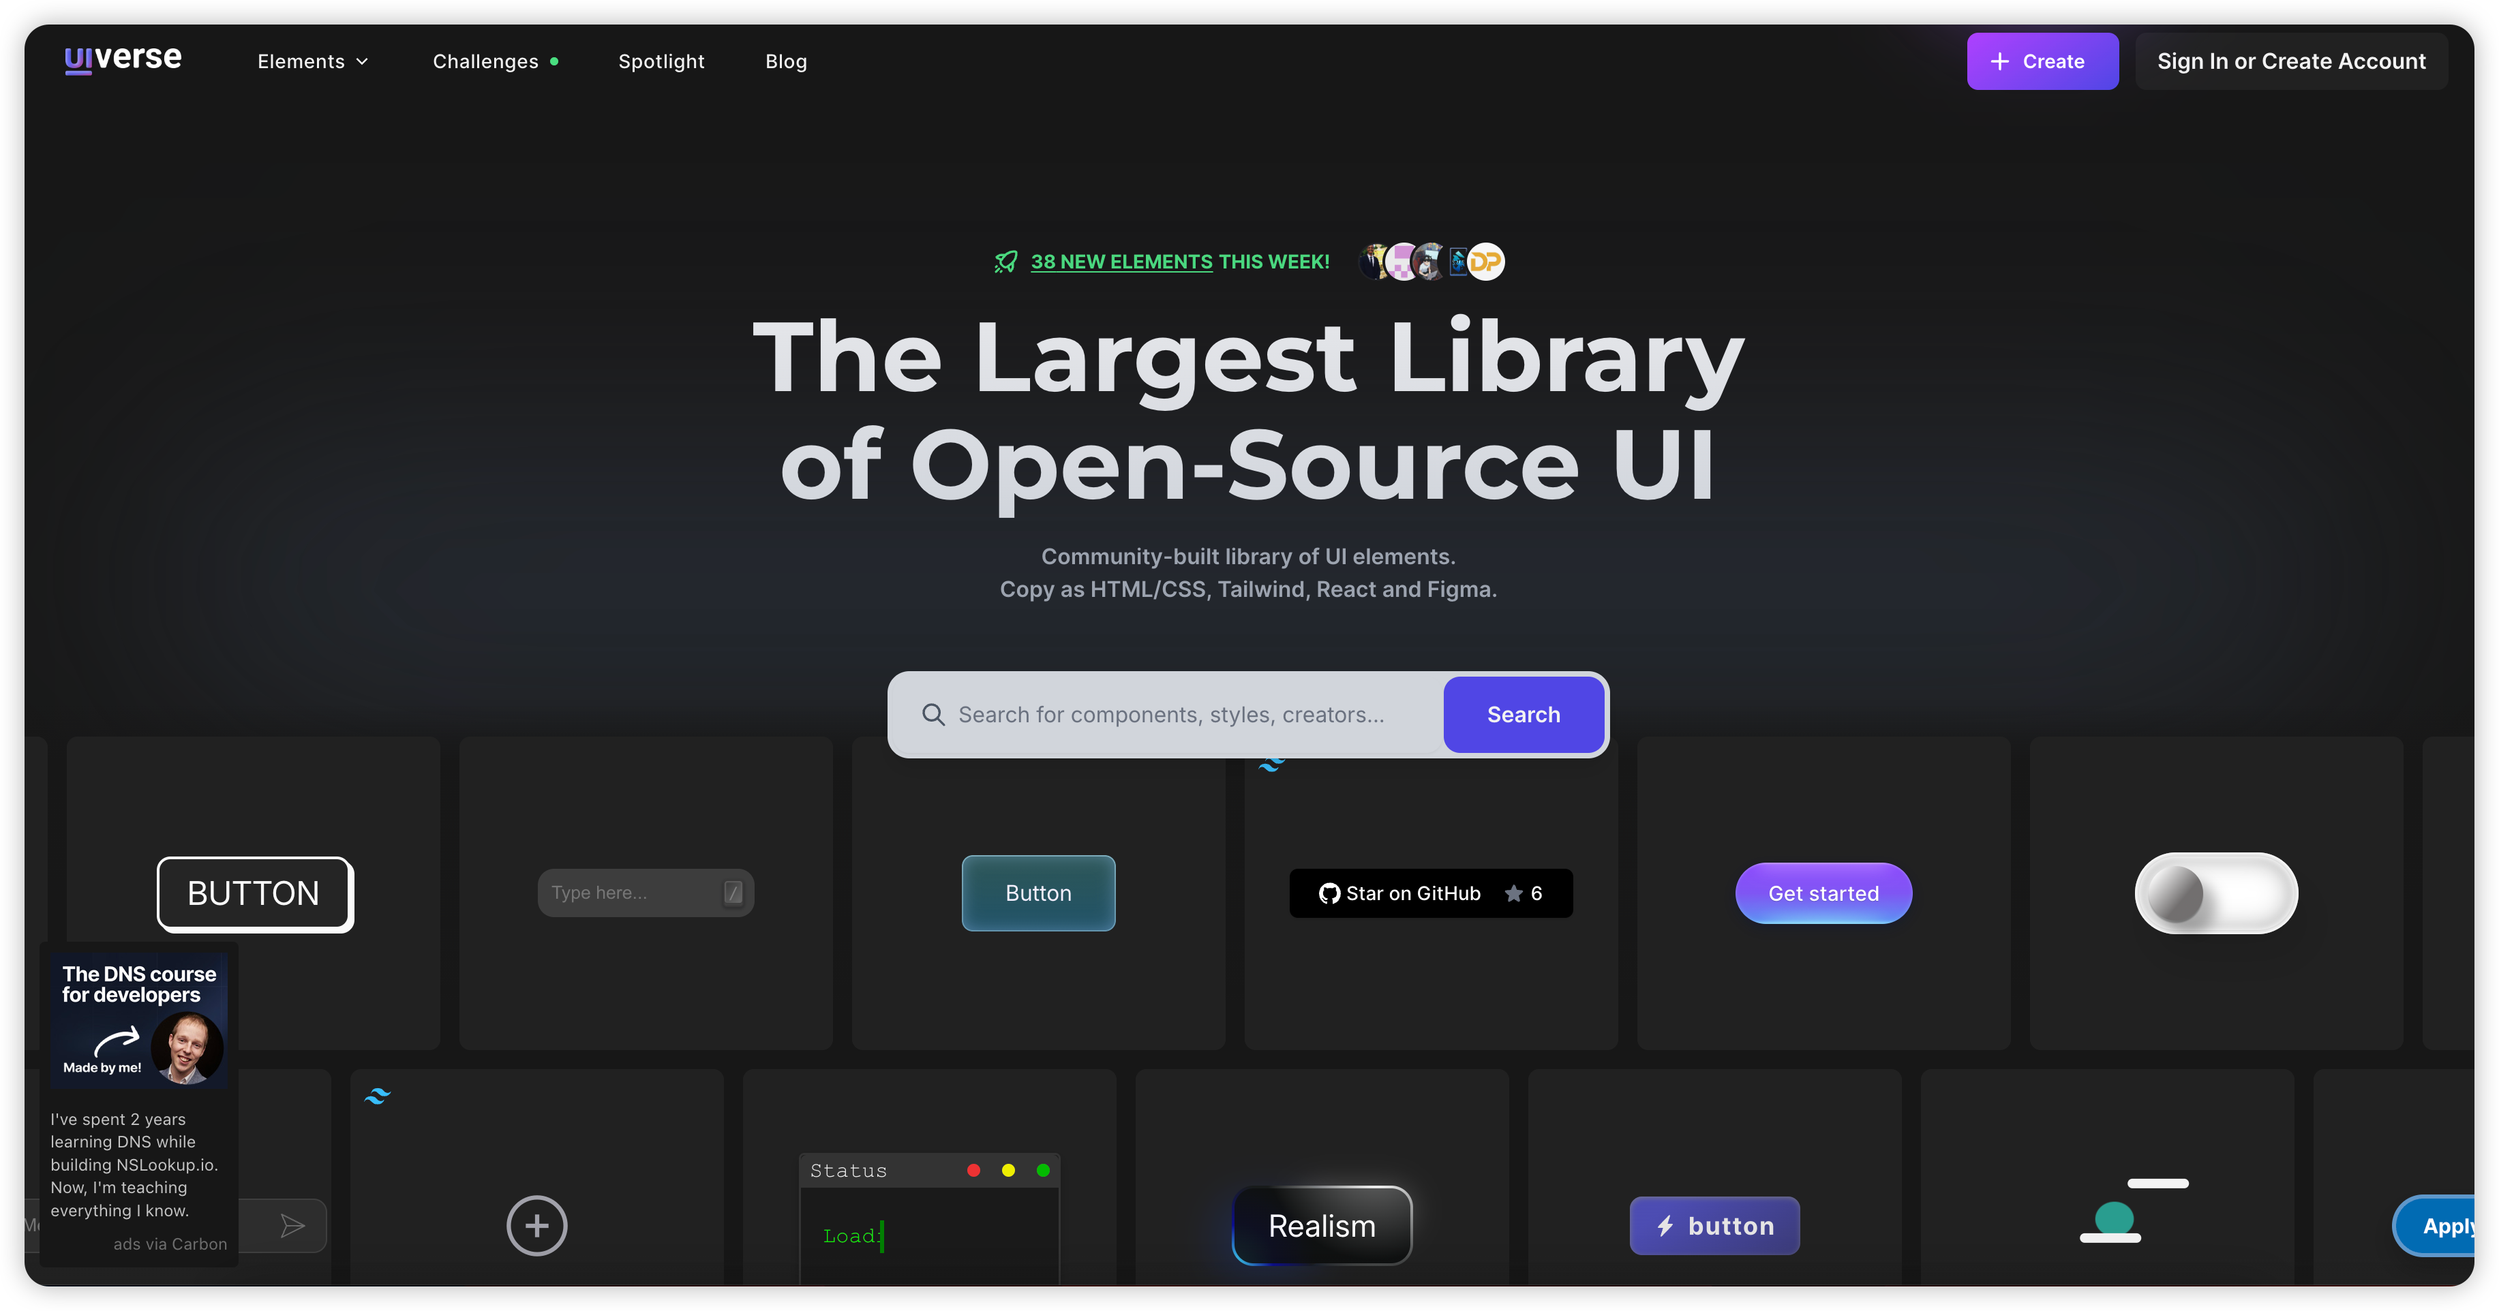Go to the Blog page
2499x1311 pixels.
pyautogui.click(x=786, y=61)
